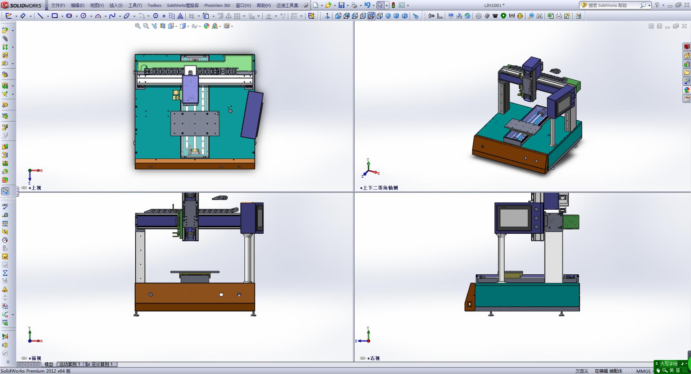Open the 视图(V) menu
691x374 pixels.
pos(97,5)
